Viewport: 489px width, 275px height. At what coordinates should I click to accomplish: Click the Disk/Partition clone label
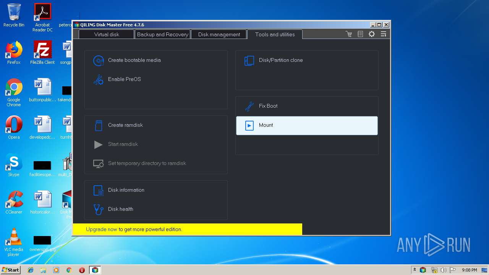[281, 60]
